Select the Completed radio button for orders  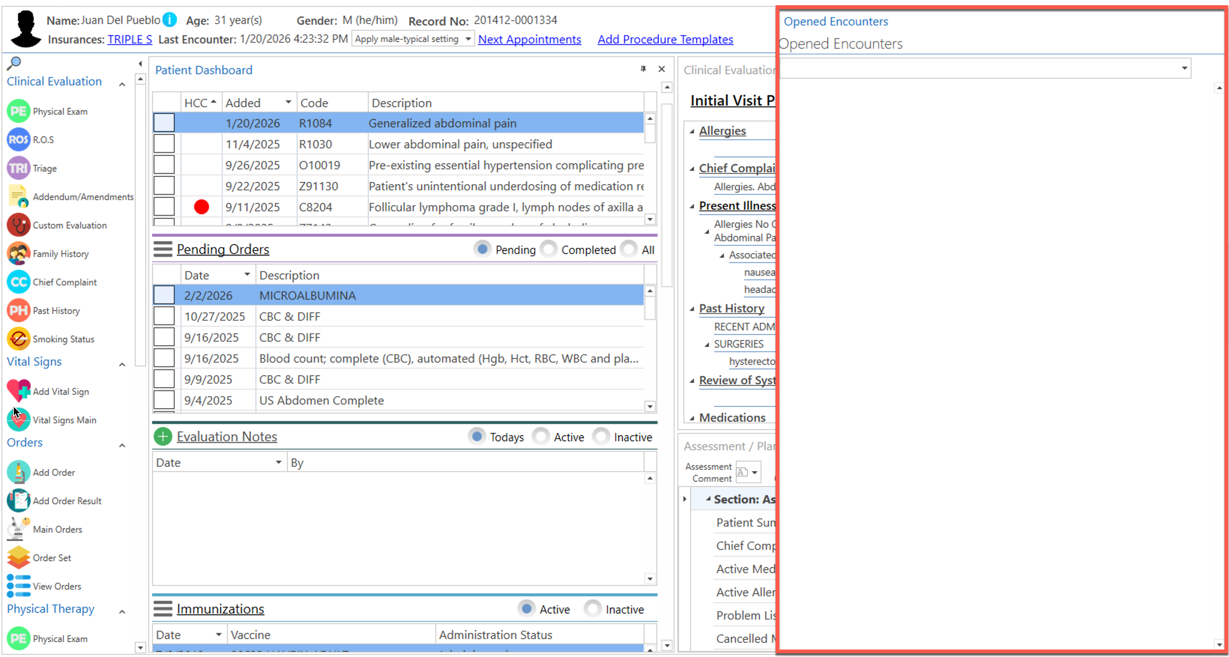click(549, 249)
